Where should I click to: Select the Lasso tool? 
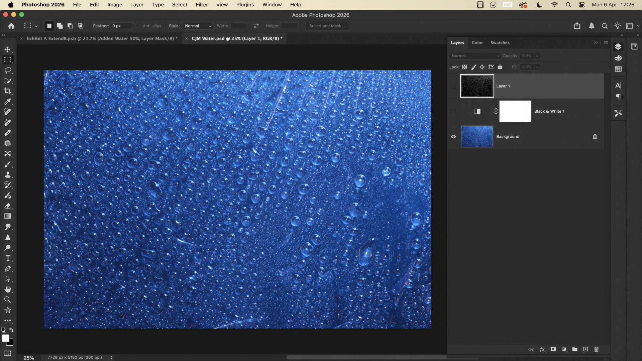(x=8, y=70)
